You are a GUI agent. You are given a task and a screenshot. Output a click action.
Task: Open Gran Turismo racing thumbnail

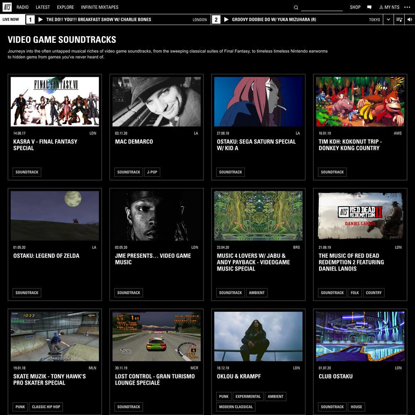pyautogui.click(x=156, y=337)
